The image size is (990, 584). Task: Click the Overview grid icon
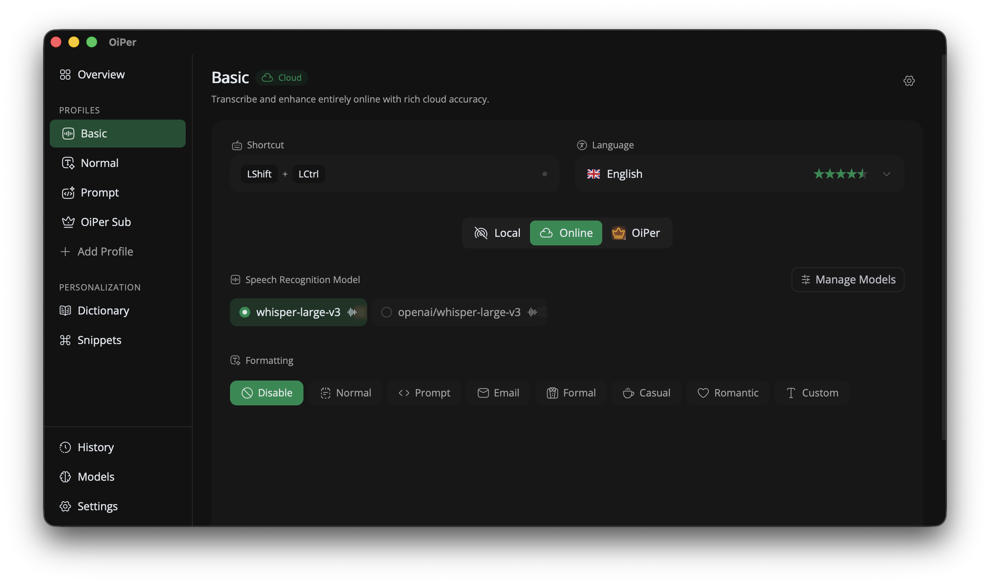tap(65, 75)
